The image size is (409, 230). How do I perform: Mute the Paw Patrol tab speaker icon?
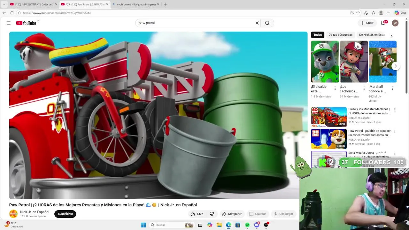68,4
